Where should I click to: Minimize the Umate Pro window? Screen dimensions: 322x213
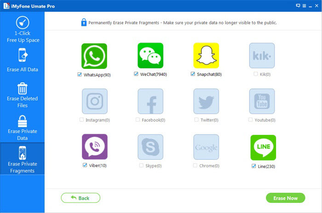pos(310,6)
